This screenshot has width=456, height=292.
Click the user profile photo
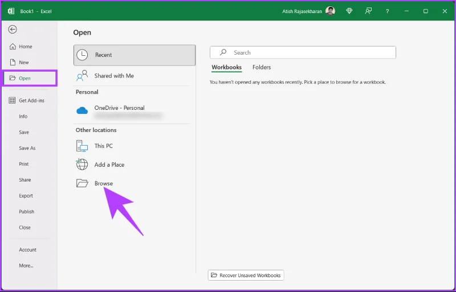click(330, 11)
